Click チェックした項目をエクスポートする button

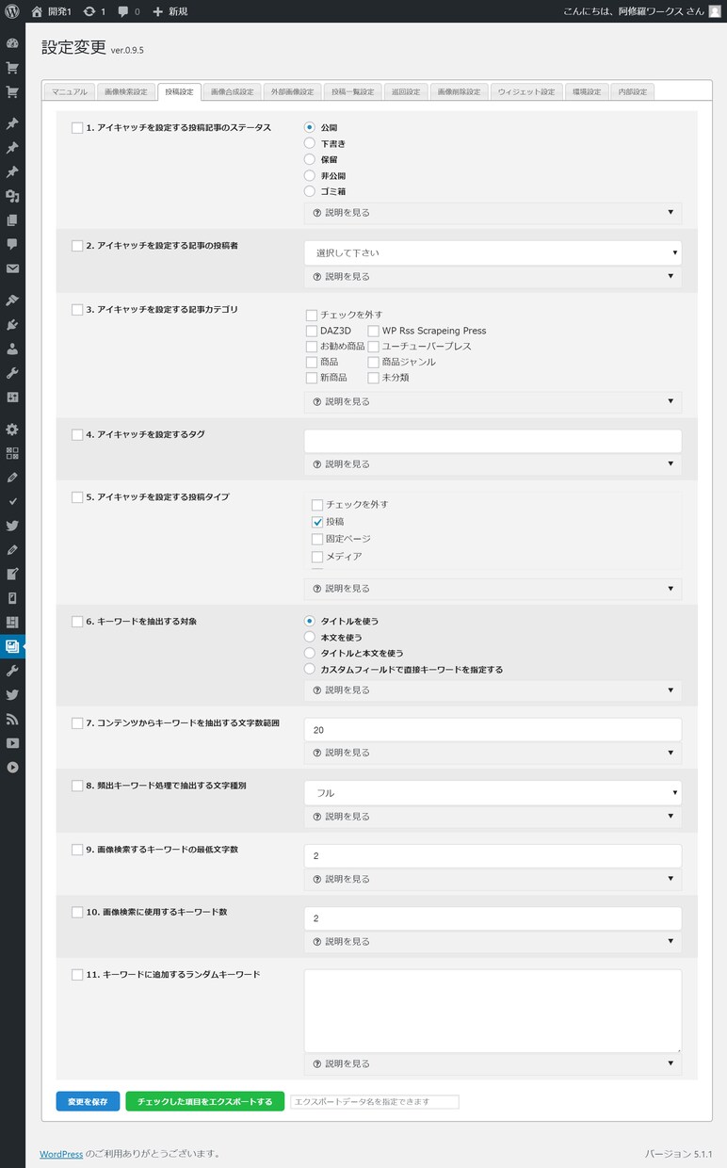[x=204, y=1101]
